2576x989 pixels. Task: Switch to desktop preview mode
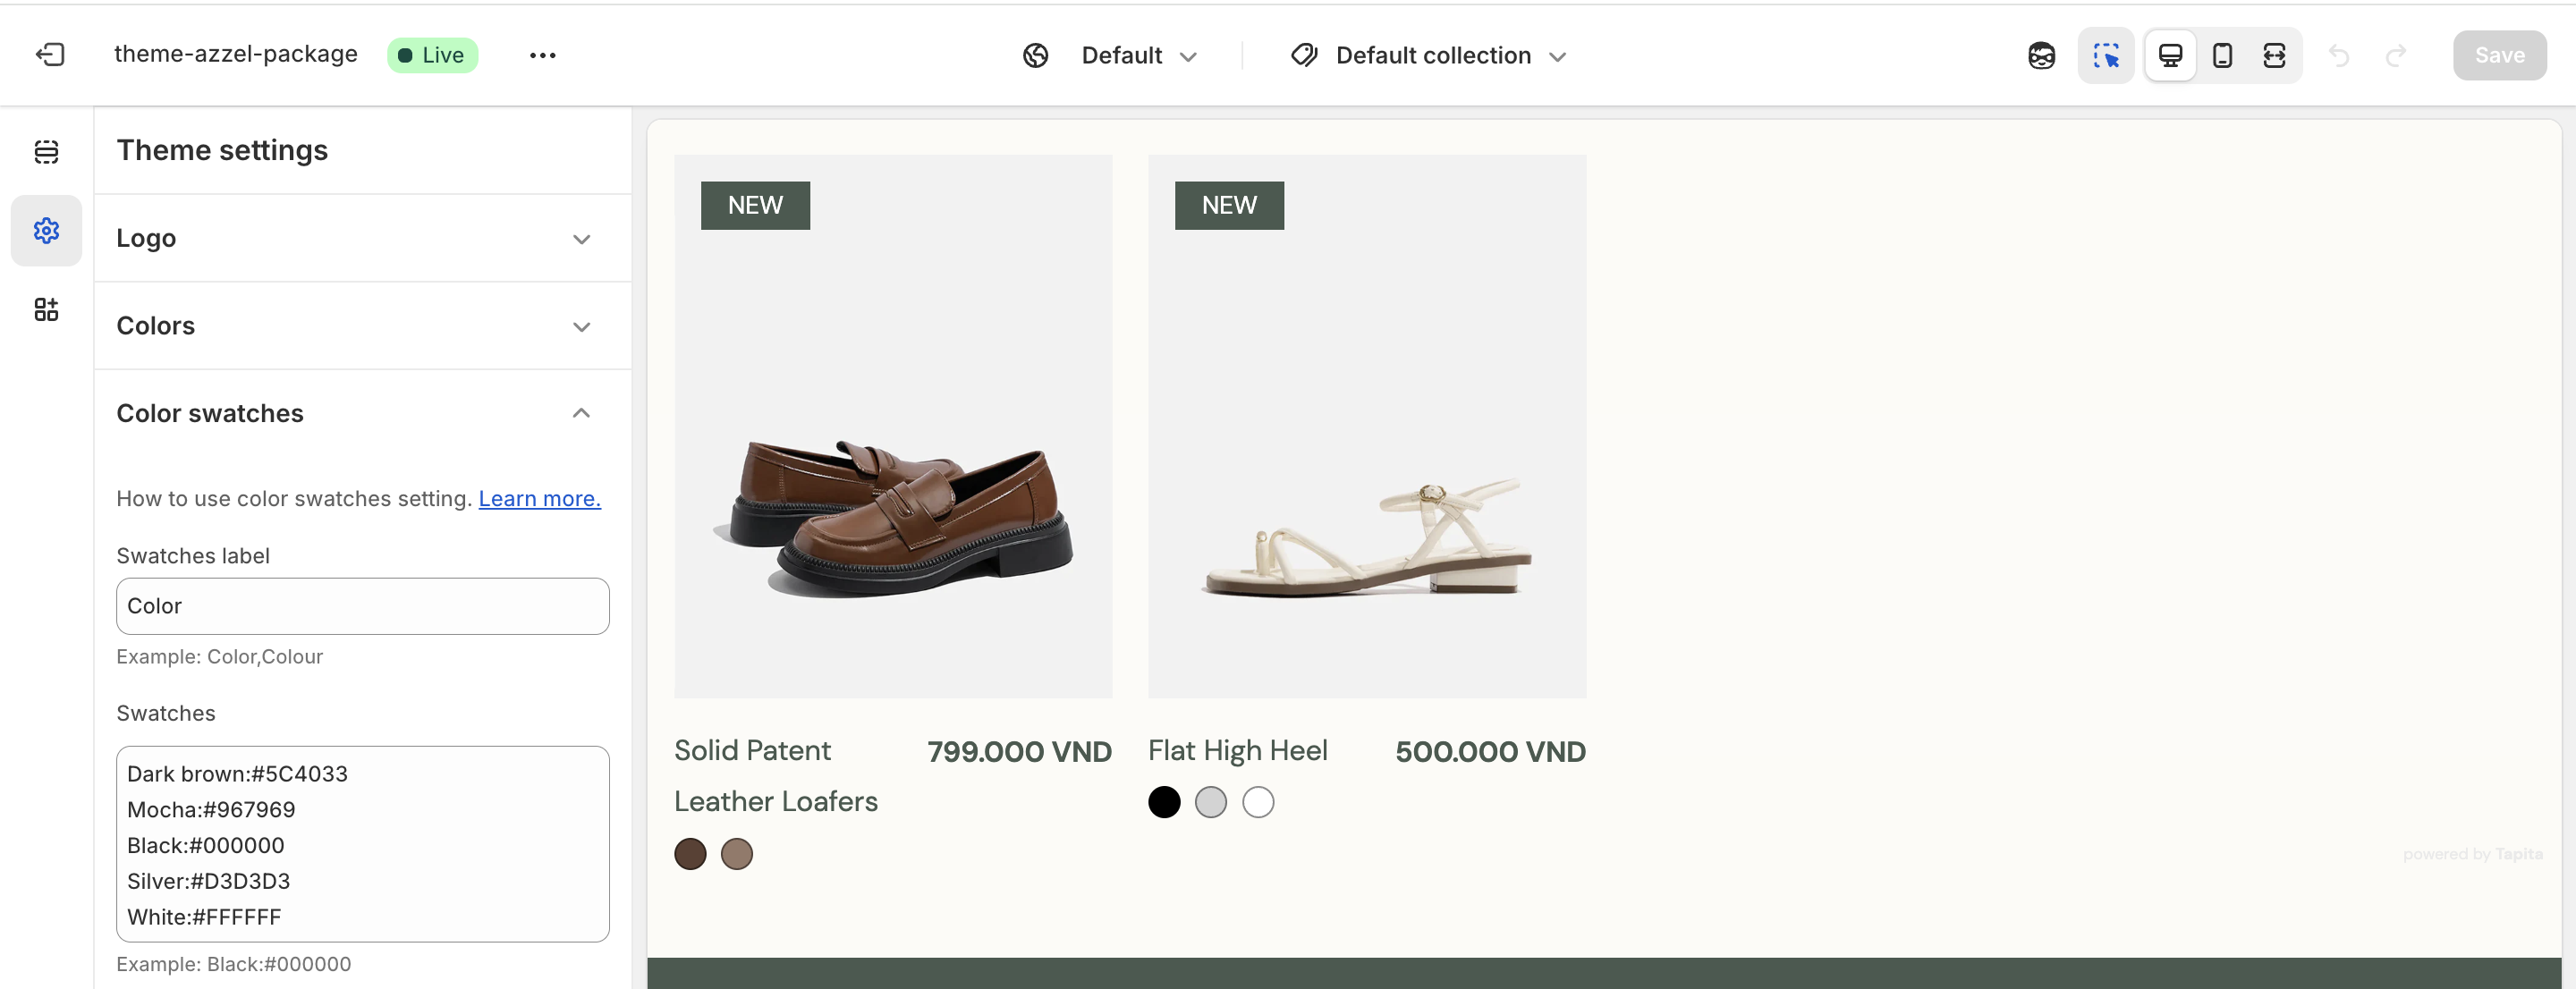[2169, 55]
